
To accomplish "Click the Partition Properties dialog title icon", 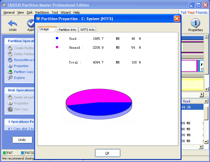I will point(38,18).
